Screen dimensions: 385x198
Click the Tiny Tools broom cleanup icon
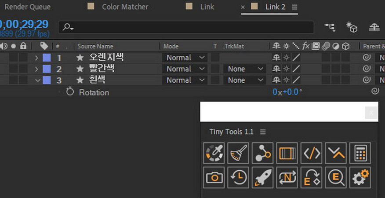pos(238,153)
